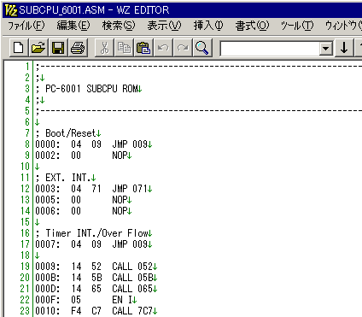
Task: Click the 'CALL 065' instruction
Action: pos(132,289)
